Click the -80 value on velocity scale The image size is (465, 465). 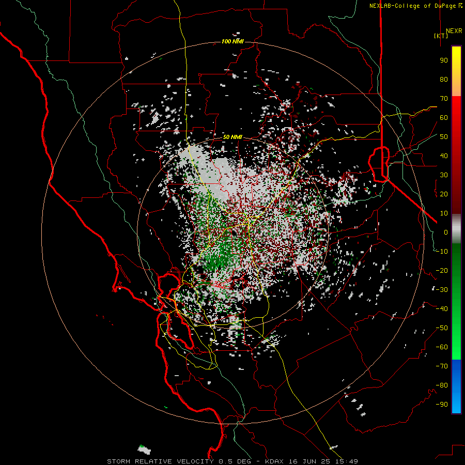pyautogui.click(x=442, y=385)
